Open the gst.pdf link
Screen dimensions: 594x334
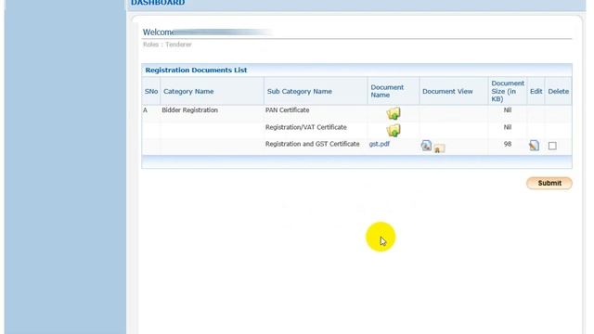380,144
